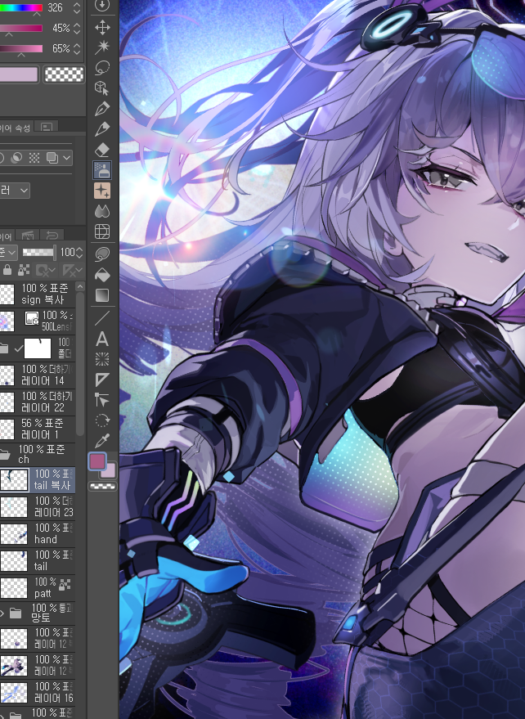Viewport: 525px width, 719px height.
Task: Switch to the icon tab beside 레이어 속성
Action: (x=47, y=127)
